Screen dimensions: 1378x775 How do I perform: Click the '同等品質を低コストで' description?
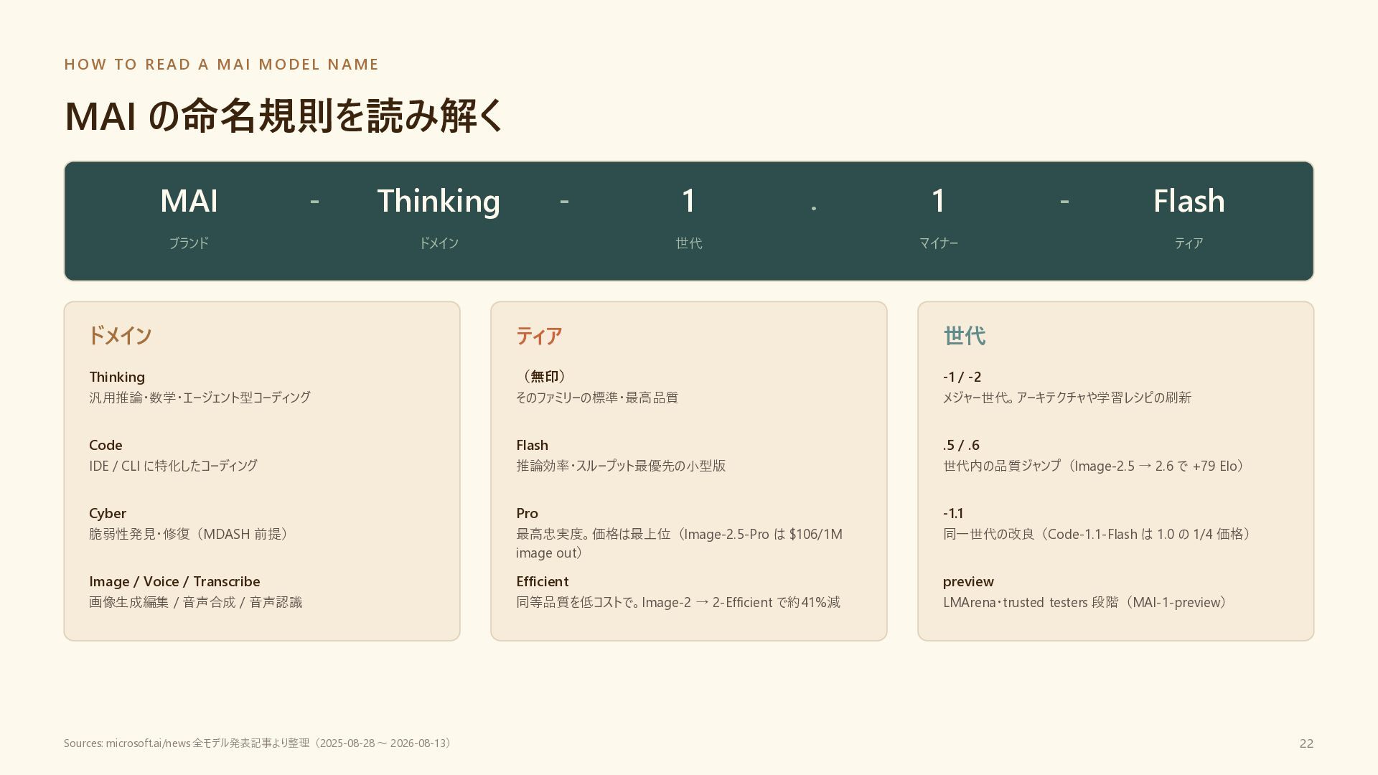(678, 602)
